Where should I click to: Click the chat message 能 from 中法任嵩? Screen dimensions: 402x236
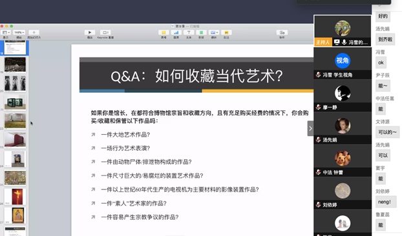point(381,109)
